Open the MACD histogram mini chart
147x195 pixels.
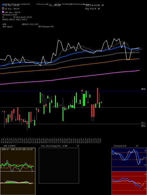click(18, 183)
